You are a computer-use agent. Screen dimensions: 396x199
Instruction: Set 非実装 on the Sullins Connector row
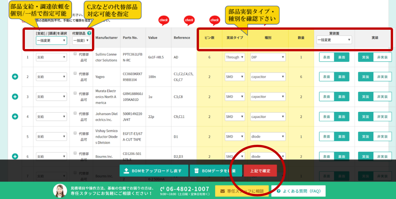coord(382,57)
